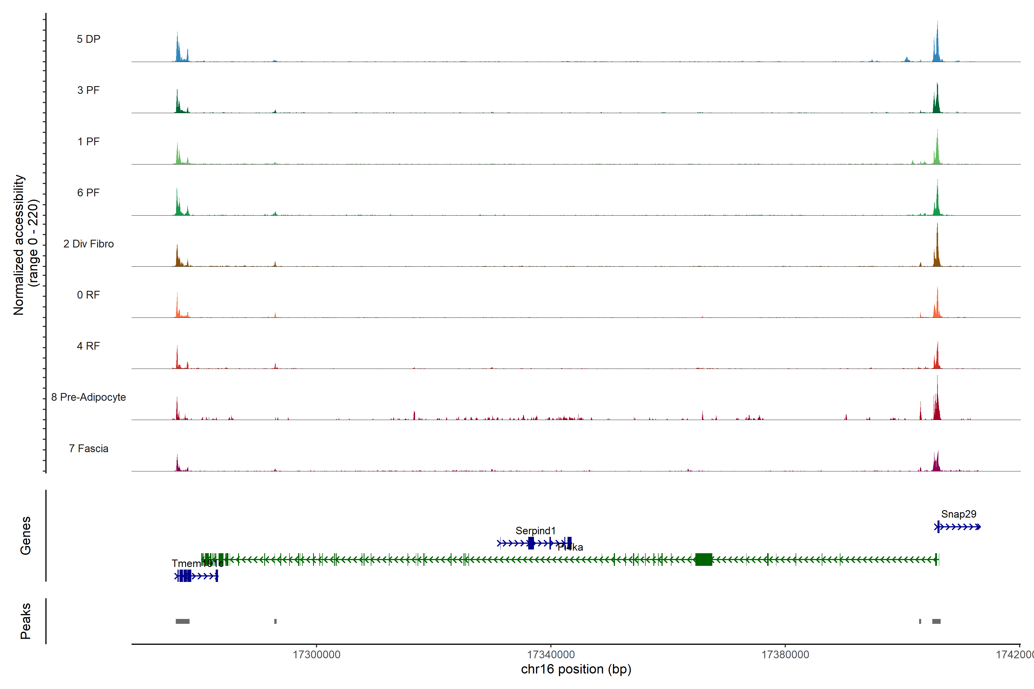
Task: Click the 17300000 axis tick label
Action: coord(317,655)
